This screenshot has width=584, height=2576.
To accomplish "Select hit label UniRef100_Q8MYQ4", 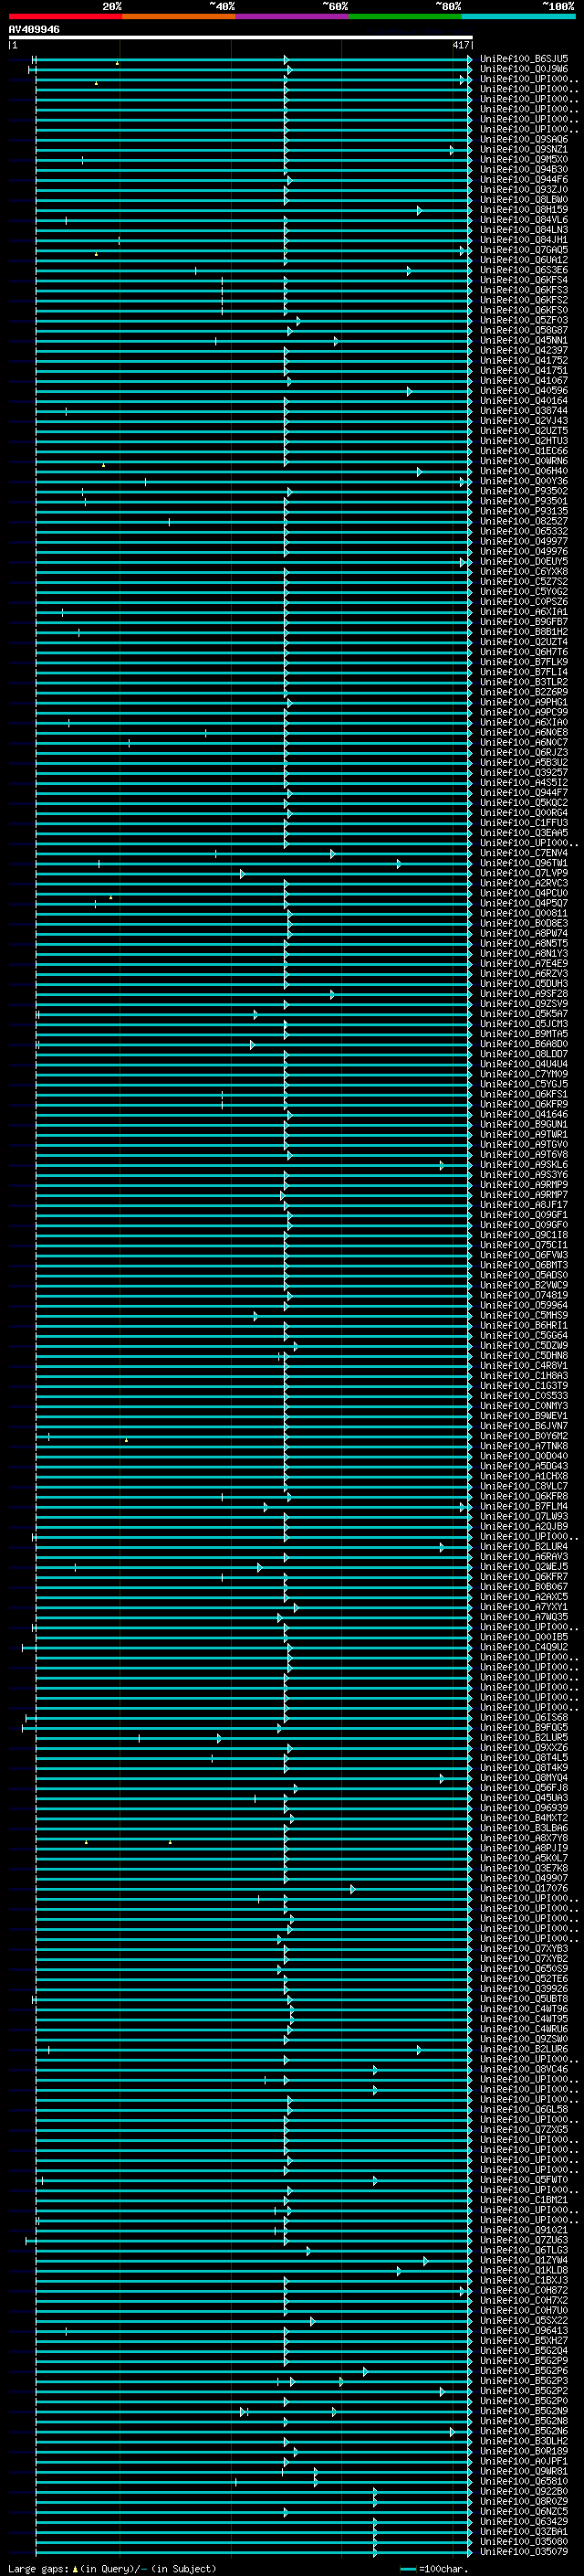I will tap(524, 1778).
